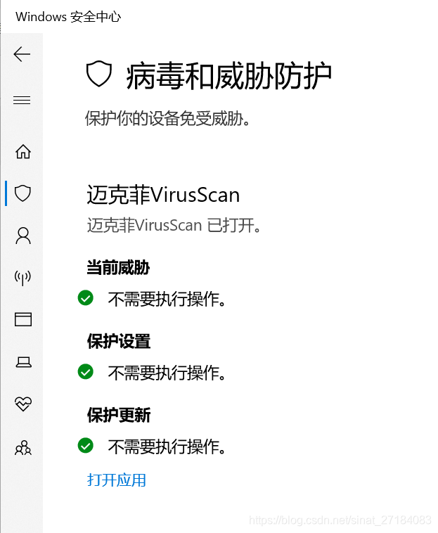Expand the hamburger navigation menu
The image size is (438, 533).
22,100
